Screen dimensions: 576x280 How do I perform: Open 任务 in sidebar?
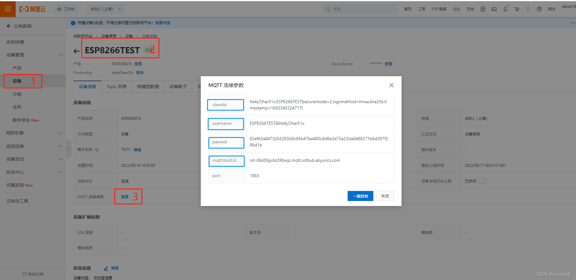[x=17, y=107]
